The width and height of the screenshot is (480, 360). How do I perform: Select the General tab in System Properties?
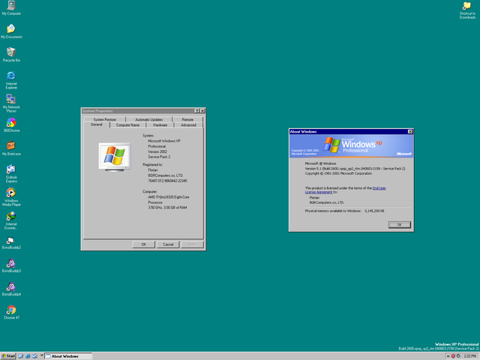point(97,124)
